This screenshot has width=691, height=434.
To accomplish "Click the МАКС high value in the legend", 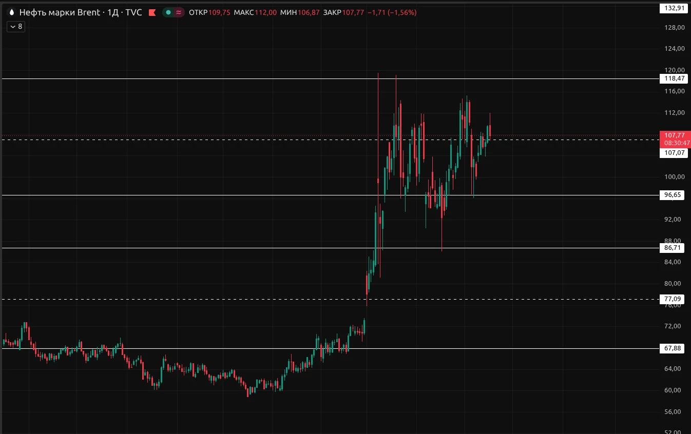I will click(265, 12).
